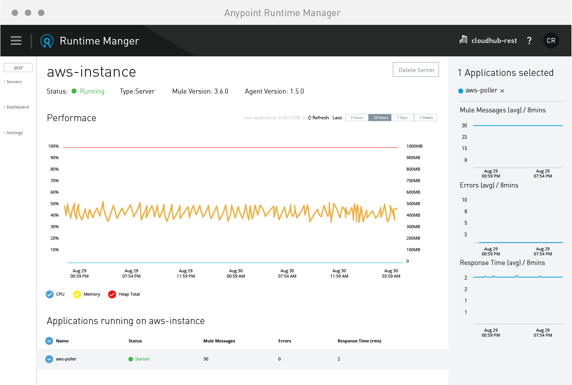
Task: Click the Mule Messages mini chart line
Action: pyautogui.click(x=518, y=125)
